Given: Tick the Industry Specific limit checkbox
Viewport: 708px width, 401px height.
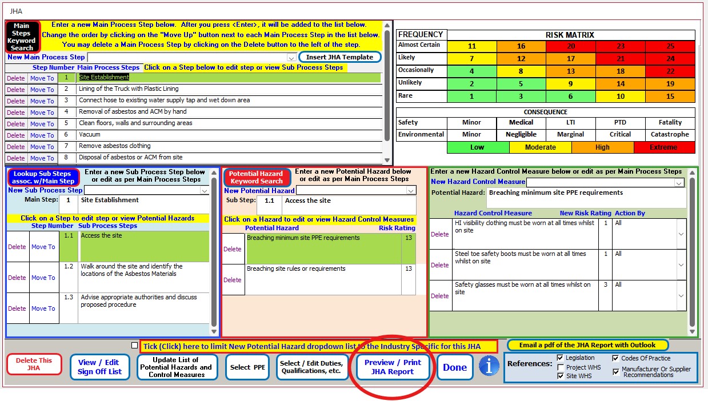Looking at the screenshot, I should point(134,346).
